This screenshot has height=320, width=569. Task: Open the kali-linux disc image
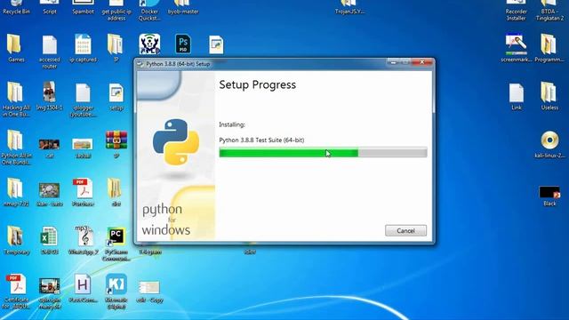pyautogui.click(x=549, y=144)
